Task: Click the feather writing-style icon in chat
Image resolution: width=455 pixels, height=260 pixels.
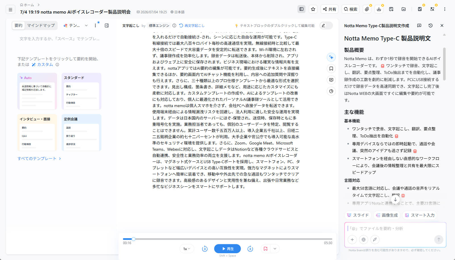Action: pos(375,240)
